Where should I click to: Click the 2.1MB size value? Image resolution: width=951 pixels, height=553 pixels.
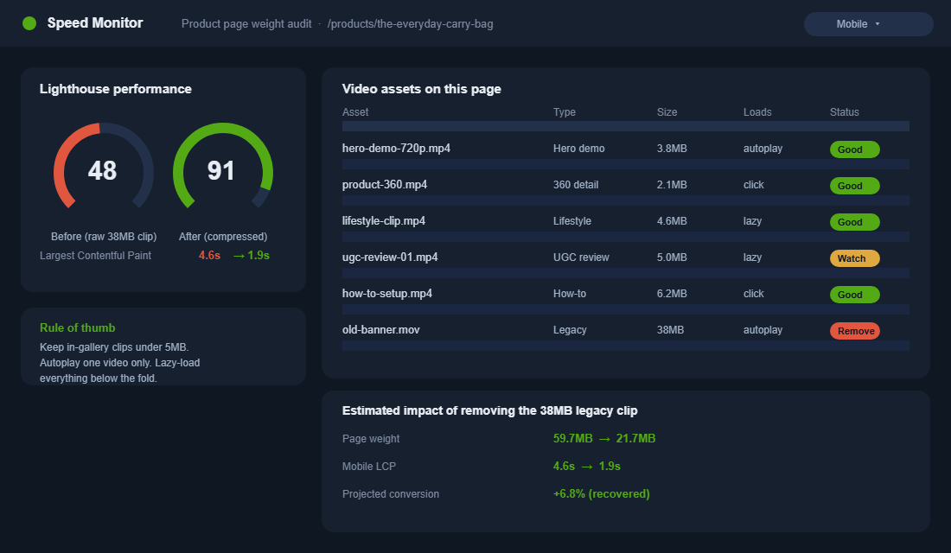point(672,185)
